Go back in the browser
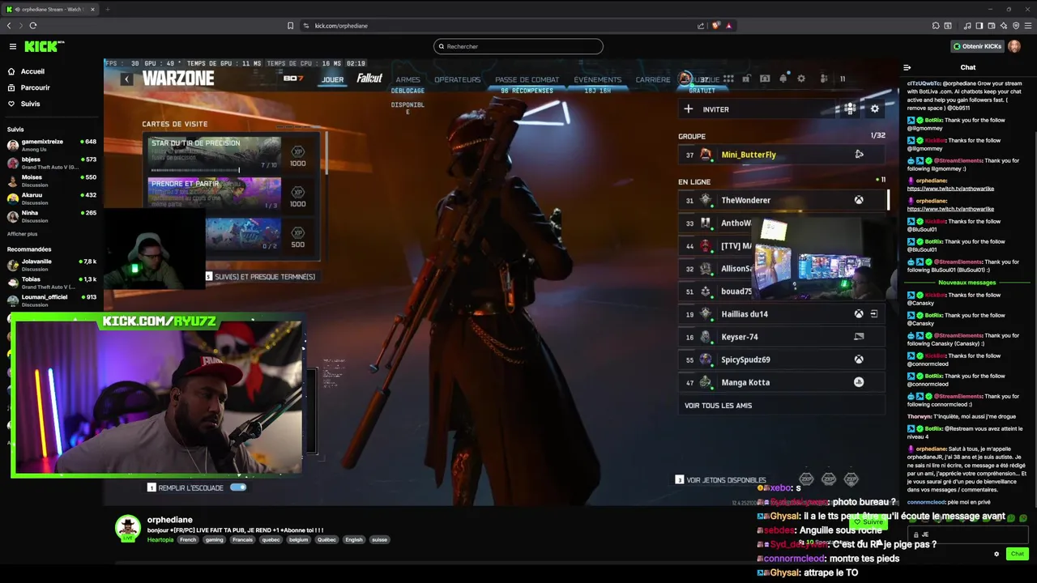 pos(9,25)
